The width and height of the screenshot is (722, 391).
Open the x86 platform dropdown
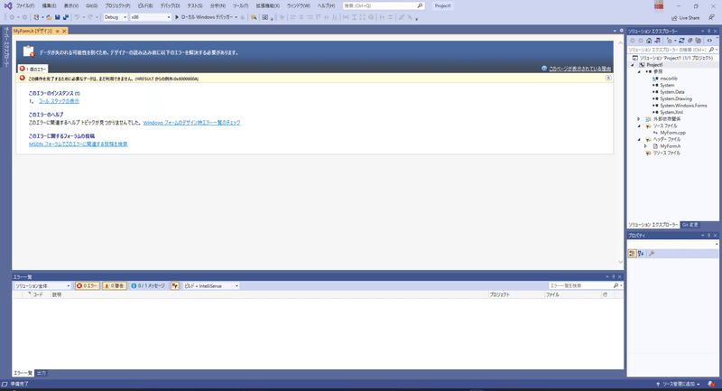click(151, 17)
